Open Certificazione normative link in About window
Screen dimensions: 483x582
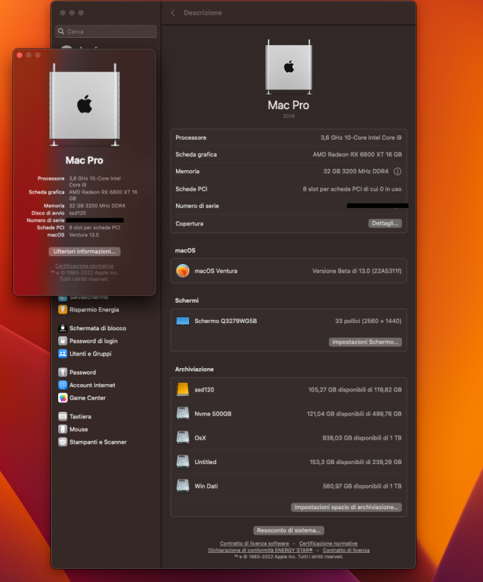point(84,266)
